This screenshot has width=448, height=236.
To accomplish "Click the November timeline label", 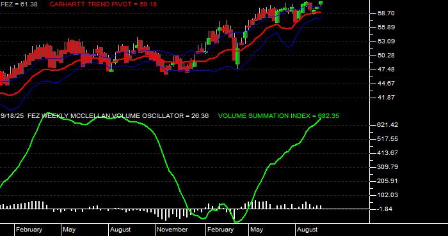I will (x=173, y=230).
